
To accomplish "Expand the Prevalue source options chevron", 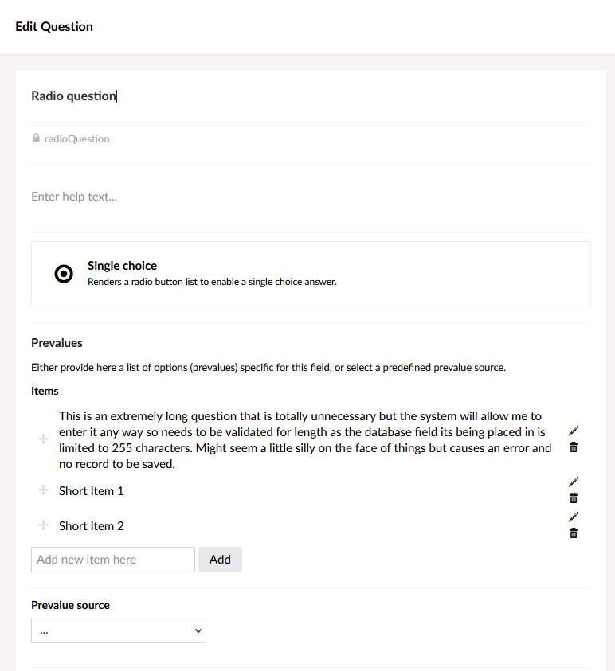I will click(x=197, y=630).
